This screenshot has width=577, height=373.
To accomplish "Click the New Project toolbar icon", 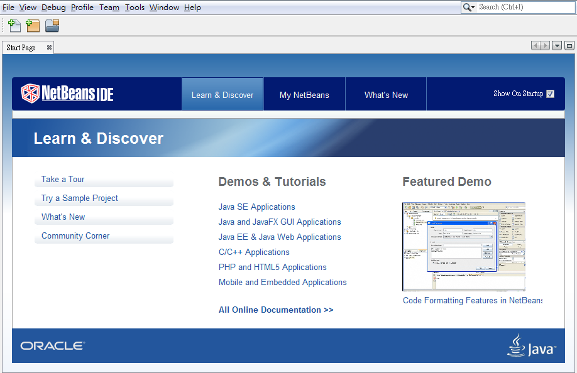I will (33, 26).
